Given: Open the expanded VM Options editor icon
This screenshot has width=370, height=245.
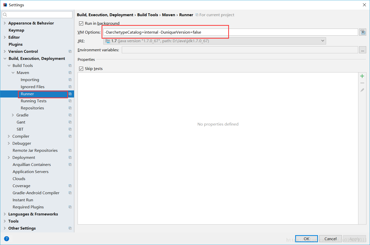Looking at the screenshot, I should coord(363,32).
